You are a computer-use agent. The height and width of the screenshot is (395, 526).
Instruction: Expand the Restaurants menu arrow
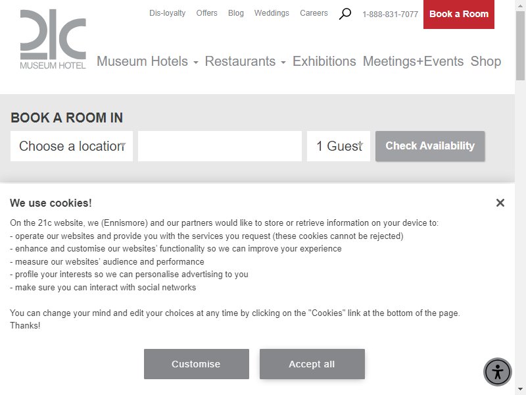[x=283, y=62]
